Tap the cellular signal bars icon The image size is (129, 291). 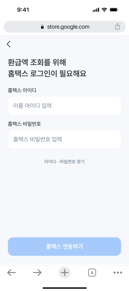point(96,10)
